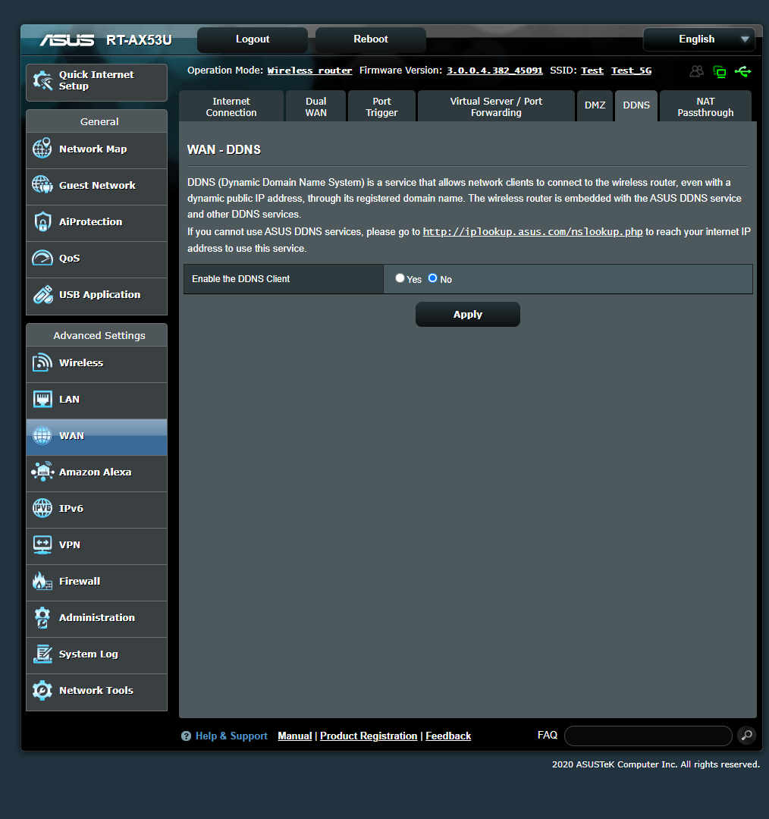This screenshot has height=819, width=769.
Task: Click the Apply button
Action: (x=468, y=315)
